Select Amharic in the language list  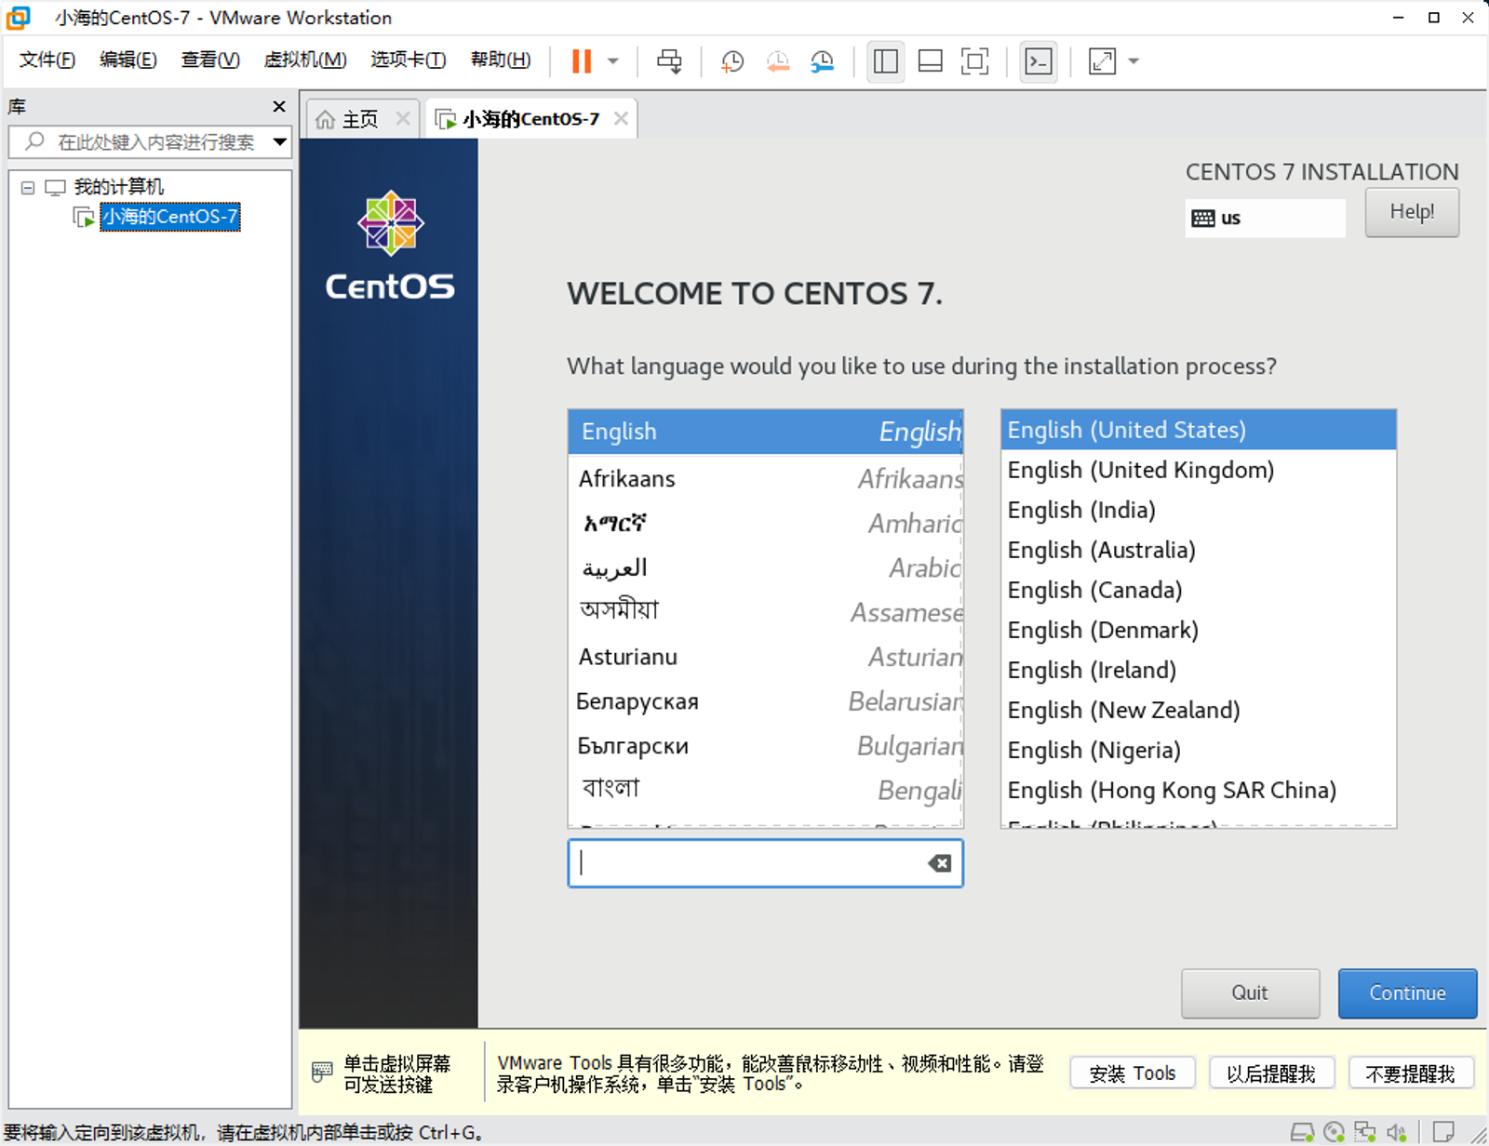coord(766,524)
